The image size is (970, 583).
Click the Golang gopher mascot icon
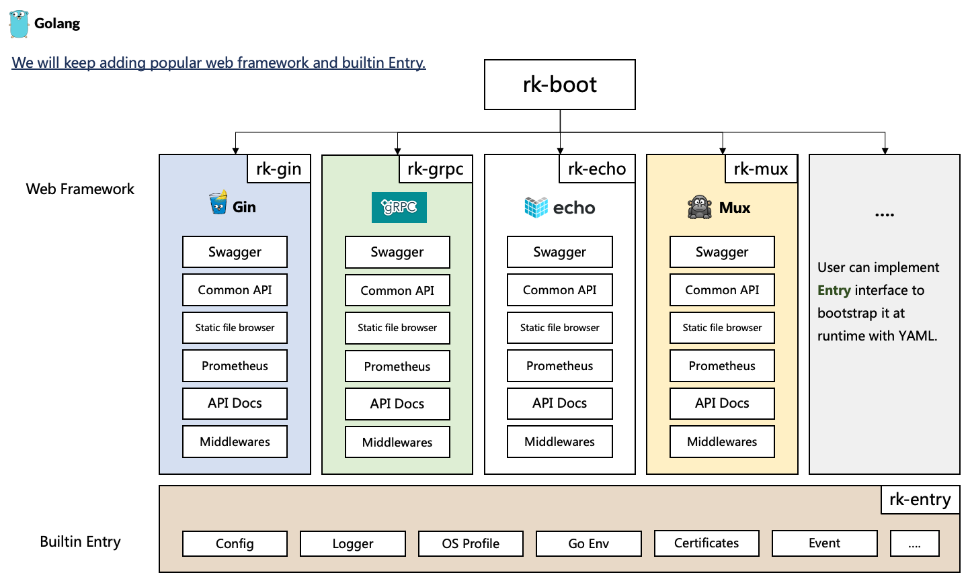[19, 24]
